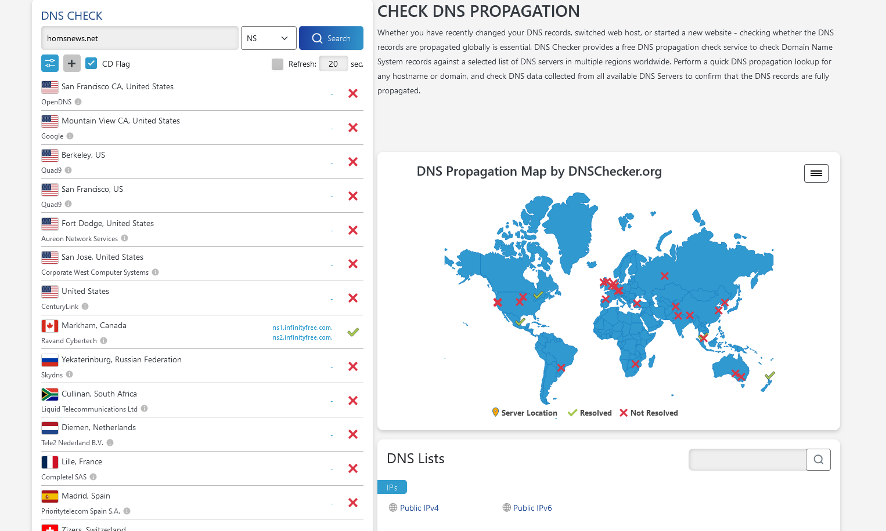Click green check status for Markham, Canada
Screen dimensions: 886x531
click(353, 332)
